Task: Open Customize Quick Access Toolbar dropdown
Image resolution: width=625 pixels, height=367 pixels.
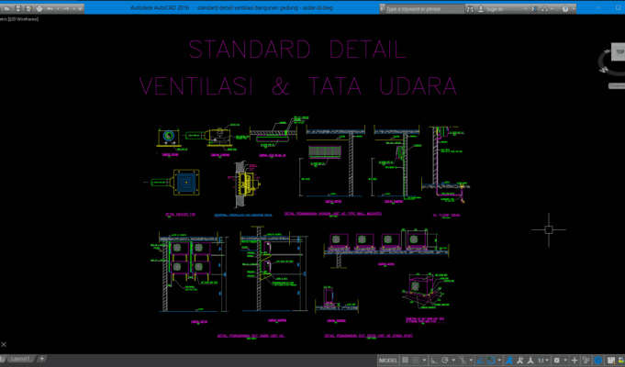Action: (x=80, y=9)
